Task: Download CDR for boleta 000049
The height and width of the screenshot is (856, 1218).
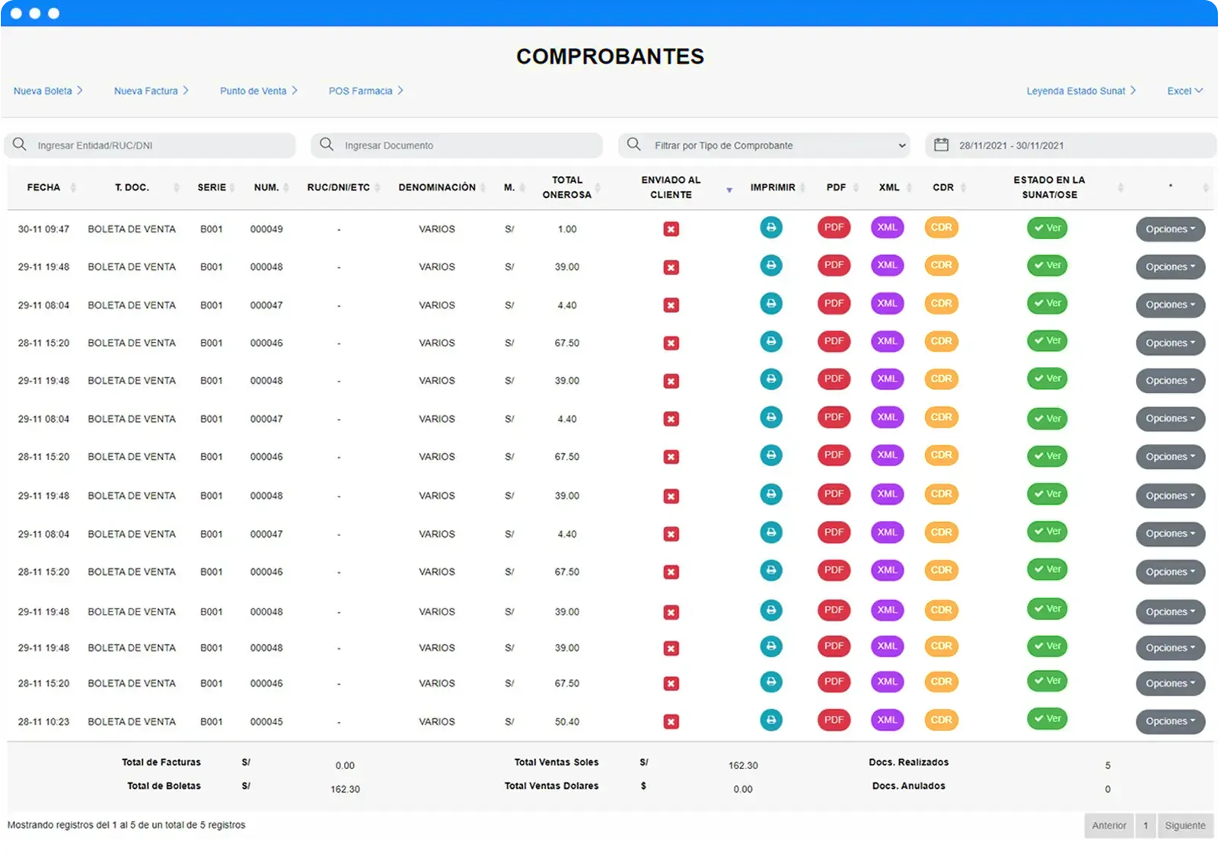Action: 941,228
